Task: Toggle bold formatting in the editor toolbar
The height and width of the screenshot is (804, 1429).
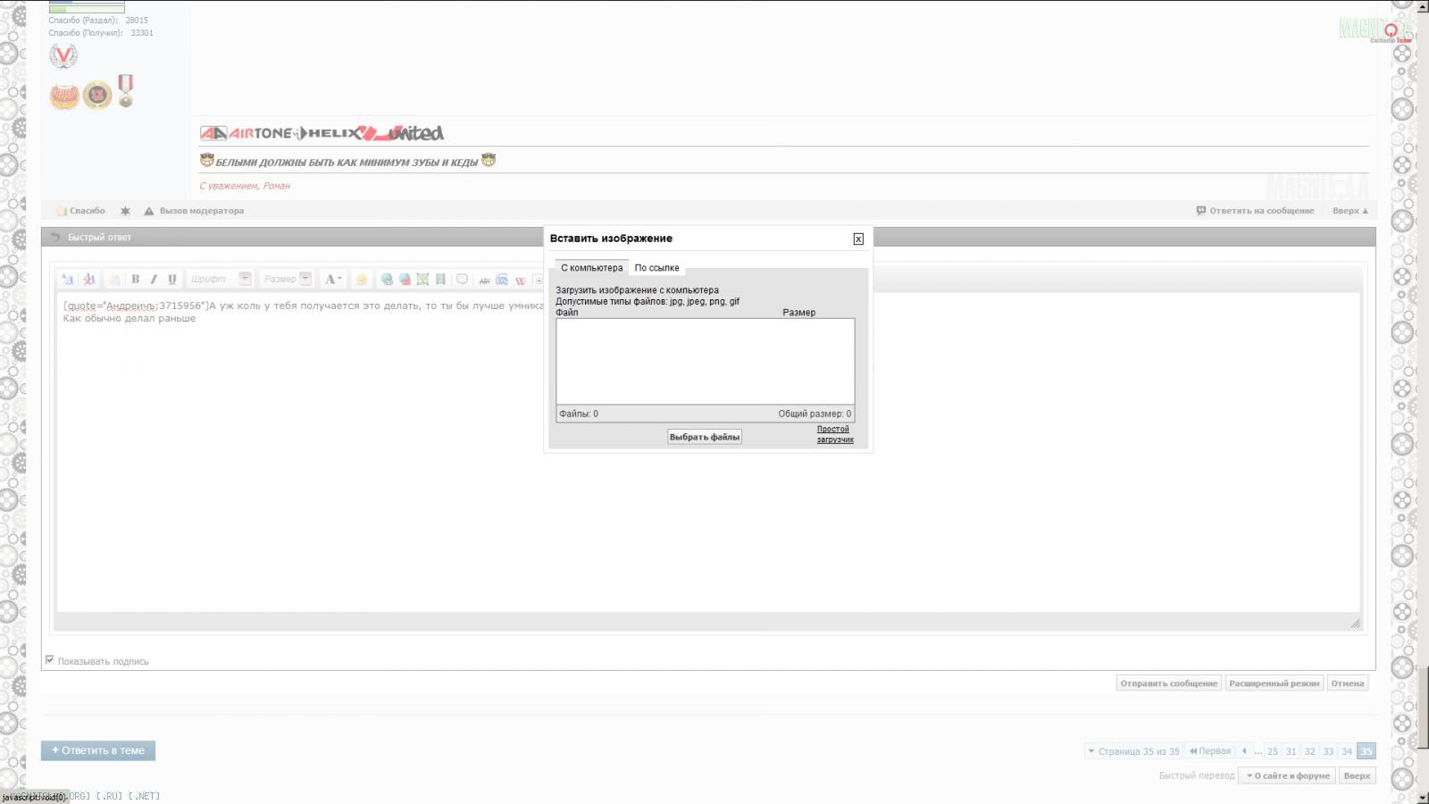Action: click(136, 279)
